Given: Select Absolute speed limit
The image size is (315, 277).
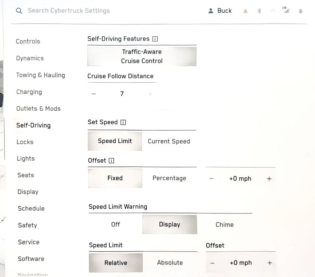Looking at the screenshot, I should 170,263.
